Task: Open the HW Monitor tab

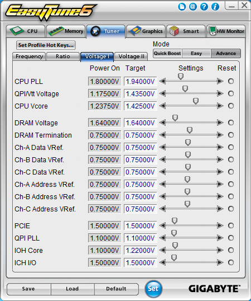Action: [226, 31]
